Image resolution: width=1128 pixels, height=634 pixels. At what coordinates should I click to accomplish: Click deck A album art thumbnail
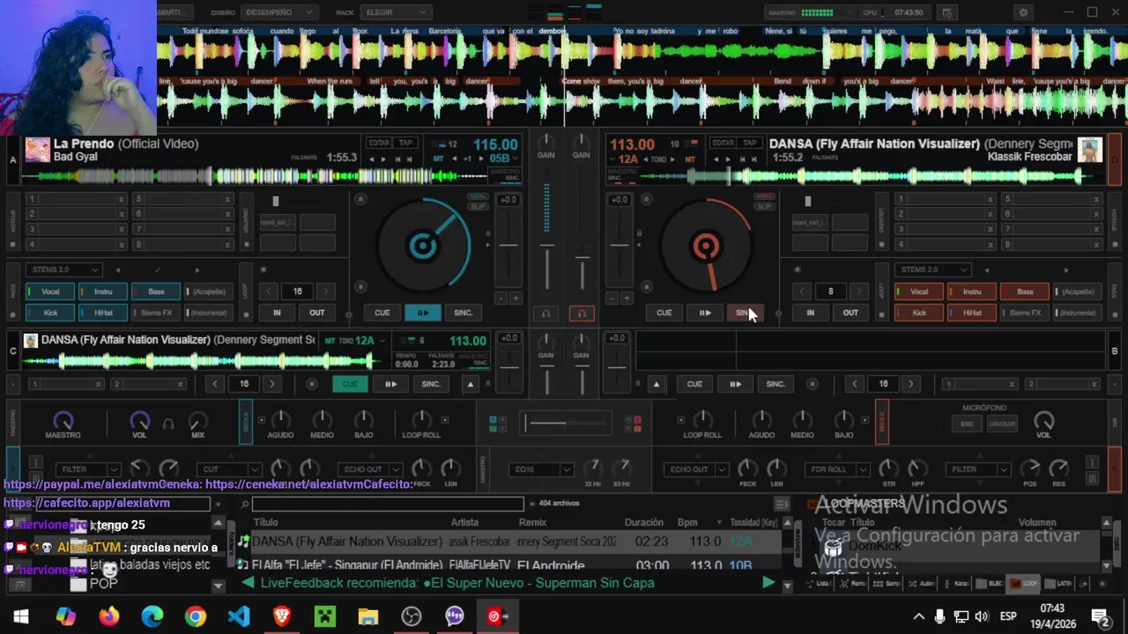37,150
